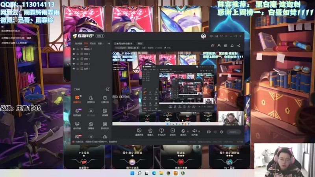This screenshot has width=315, height=177.
Task: Add a 手机投屏 phone mirroring source
Action: click(x=161, y=132)
